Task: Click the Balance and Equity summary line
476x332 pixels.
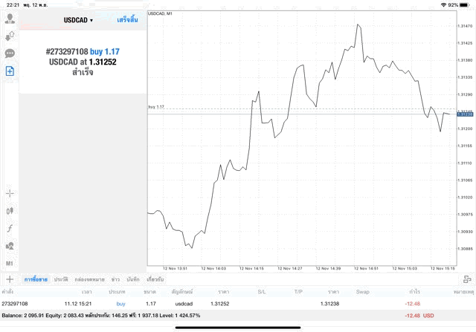Action: tap(101, 316)
